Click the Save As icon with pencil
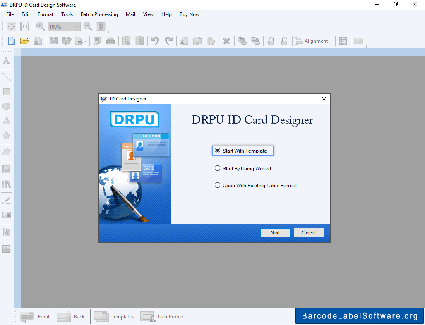The height and width of the screenshot is (325, 425). pyautogui.click(x=67, y=41)
